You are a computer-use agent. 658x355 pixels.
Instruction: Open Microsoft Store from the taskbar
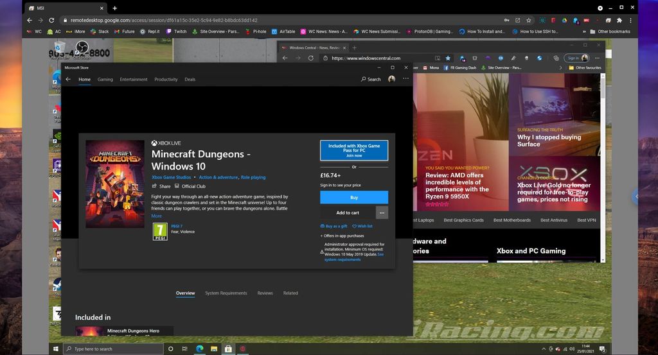[x=228, y=349]
